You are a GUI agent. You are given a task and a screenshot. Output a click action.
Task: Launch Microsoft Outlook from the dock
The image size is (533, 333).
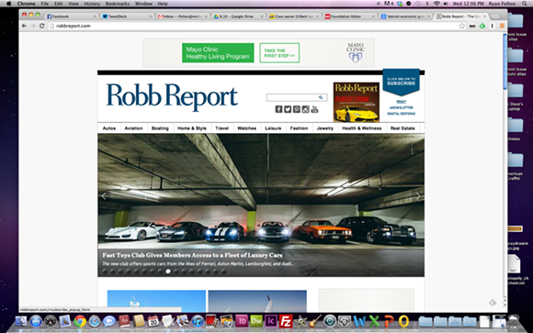403,321
